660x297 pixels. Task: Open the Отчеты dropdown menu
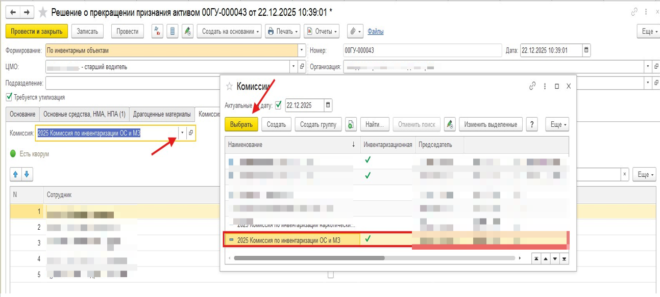(x=322, y=32)
